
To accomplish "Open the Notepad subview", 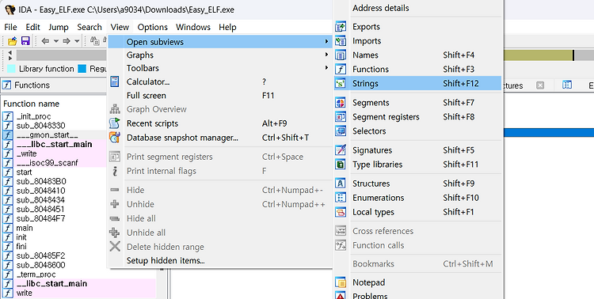I will (417, 282).
